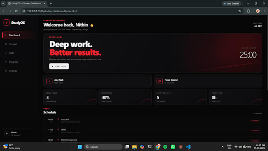Image resolution: width=268 pixels, height=151 pixels.
Task: Close the StudyOS browser tab
Action: (45, 4)
